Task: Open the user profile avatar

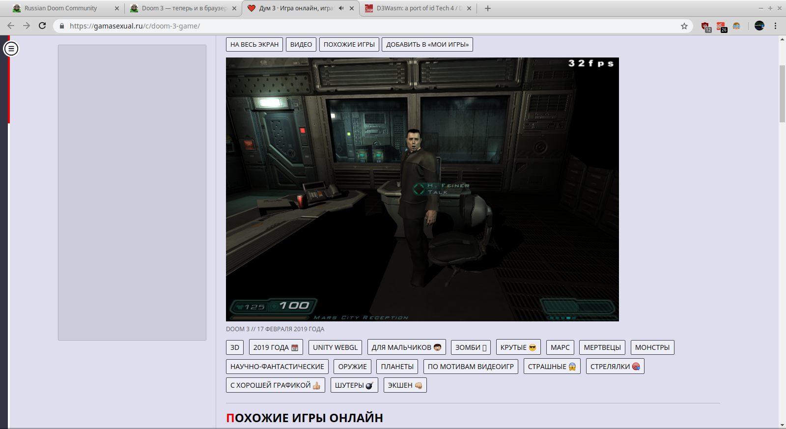Action: [759, 26]
